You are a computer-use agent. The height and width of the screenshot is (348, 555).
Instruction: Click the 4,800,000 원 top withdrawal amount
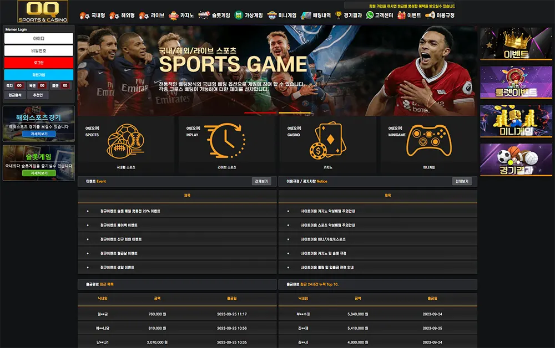pyautogui.click(x=358, y=342)
